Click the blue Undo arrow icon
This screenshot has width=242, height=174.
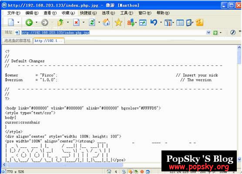click(x=154, y=23)
